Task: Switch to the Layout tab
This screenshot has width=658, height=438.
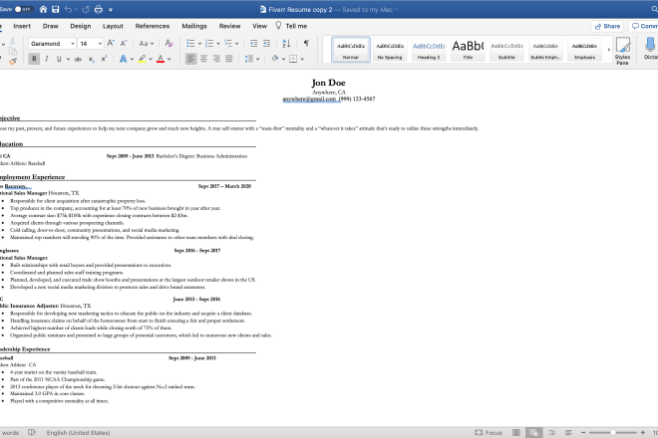Action: click(x=113, y=26)
